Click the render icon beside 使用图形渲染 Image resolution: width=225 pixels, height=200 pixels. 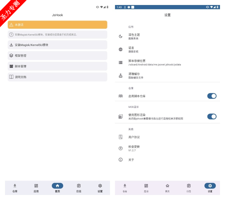click(x=120, y=116)
